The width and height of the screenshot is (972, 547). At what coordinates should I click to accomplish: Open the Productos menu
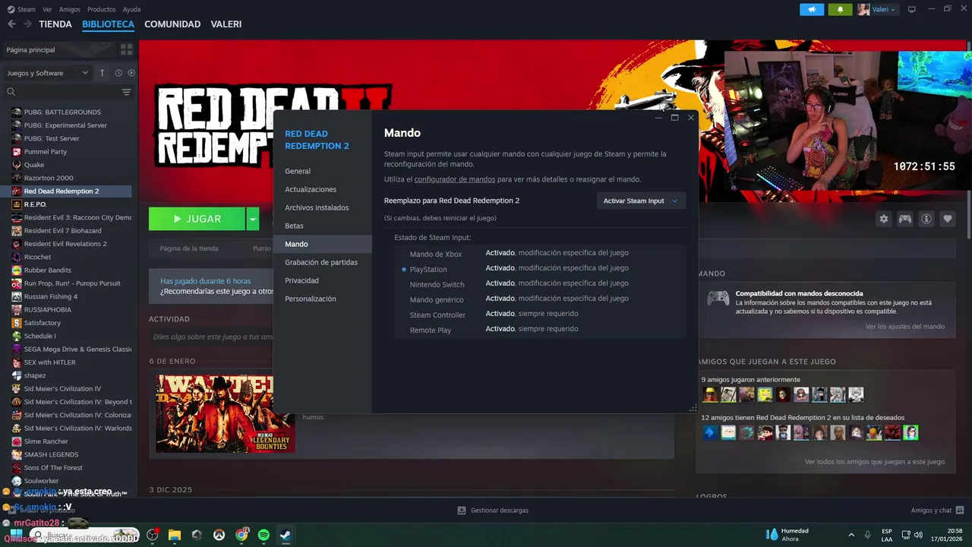(x=102, y=9)
